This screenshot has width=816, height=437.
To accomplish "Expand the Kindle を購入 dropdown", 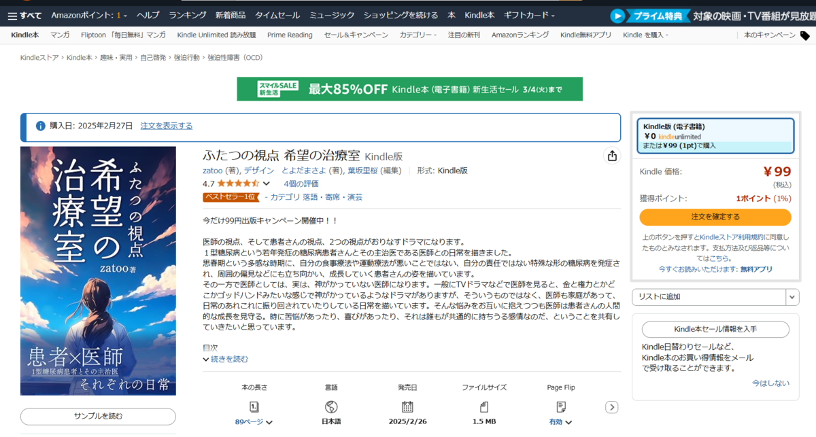I will click(x=645, y=35).
